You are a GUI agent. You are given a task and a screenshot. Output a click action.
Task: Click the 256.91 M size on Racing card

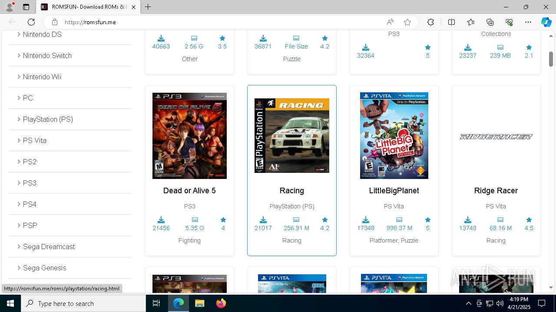(x=297, y=228)
